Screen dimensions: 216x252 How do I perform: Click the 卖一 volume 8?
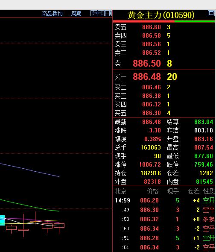169,63
